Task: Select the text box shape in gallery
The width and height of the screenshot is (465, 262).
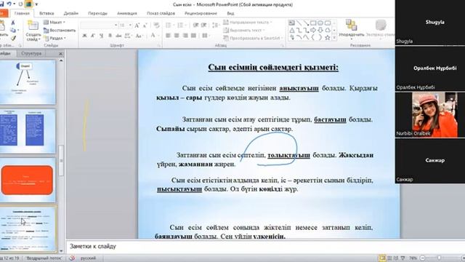Action: [292, 23]
